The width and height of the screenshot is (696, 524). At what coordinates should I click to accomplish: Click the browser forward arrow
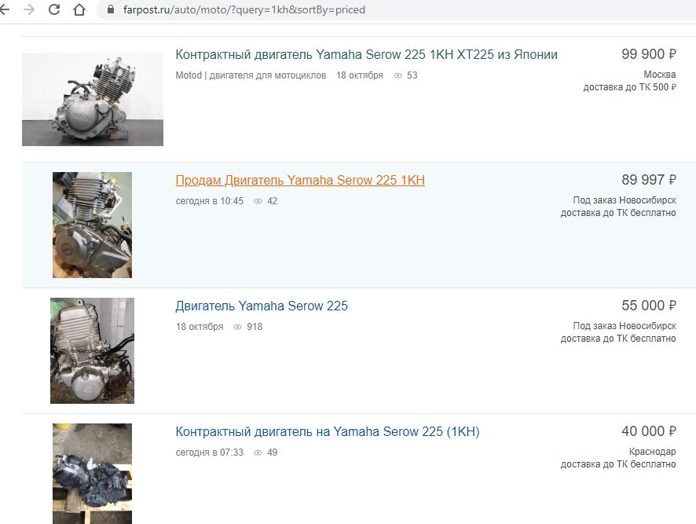[29, 9]
